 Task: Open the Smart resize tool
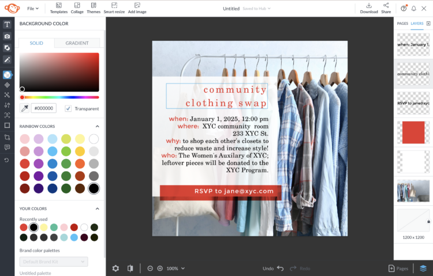pyautogui.click(x=114, y=8)
